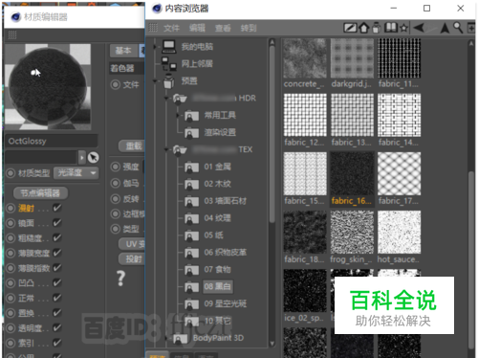This screenshot has width=478, height=358.
Task: Click the material preview sphere
Action: (x=48, y=87)
